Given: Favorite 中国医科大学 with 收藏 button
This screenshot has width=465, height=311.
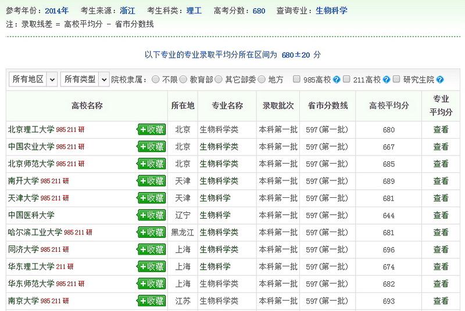Looking at the screenshot, I should (151, 215).
